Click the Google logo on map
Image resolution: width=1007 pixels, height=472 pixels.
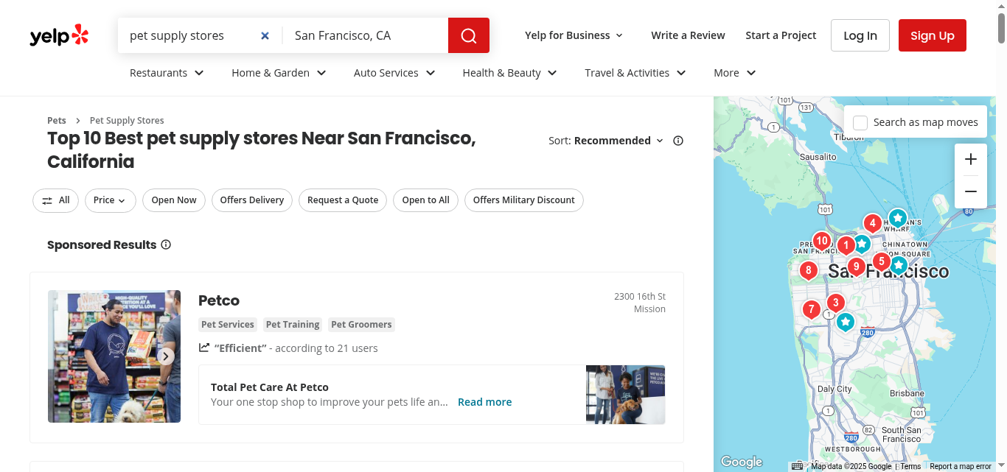click(741, 462)
